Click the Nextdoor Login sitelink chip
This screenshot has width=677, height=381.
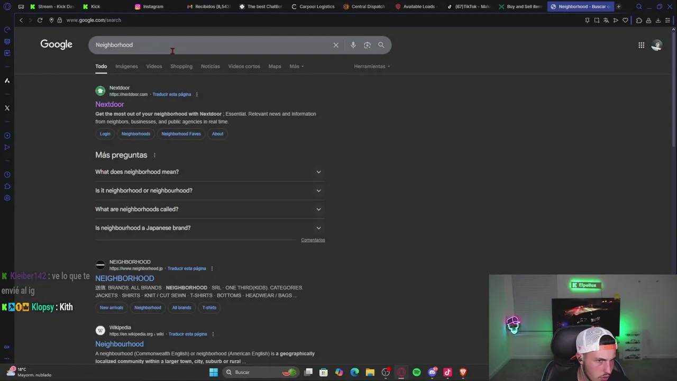click(x=105, y=134)
